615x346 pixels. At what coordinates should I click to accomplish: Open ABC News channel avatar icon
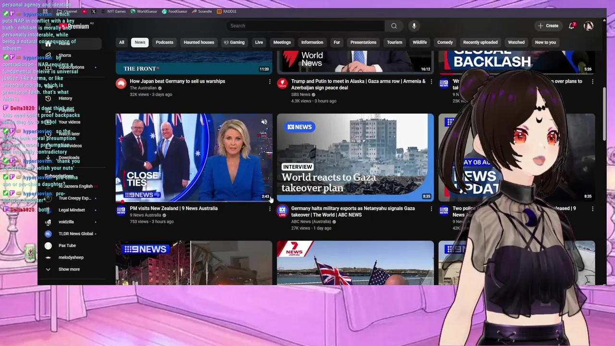[283, 210]
